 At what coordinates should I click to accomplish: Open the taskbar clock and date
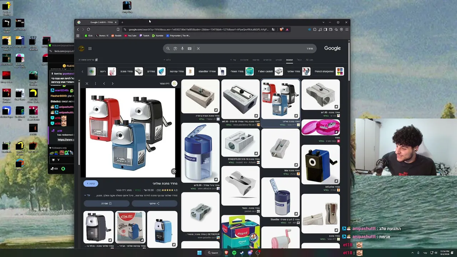pyautogui.click(x=445, y=253)
